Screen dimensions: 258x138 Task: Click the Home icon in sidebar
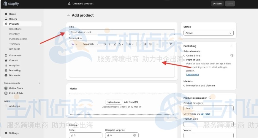pyautogui.click(x=6, y=14)
